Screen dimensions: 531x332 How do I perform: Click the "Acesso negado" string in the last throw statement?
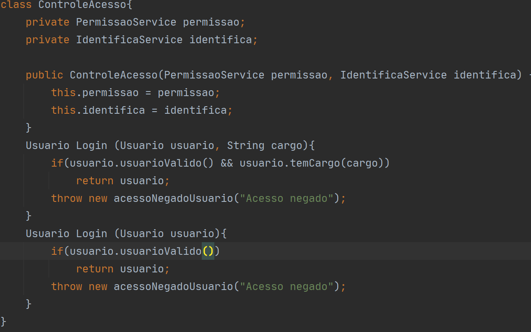(x=289, y=287)
